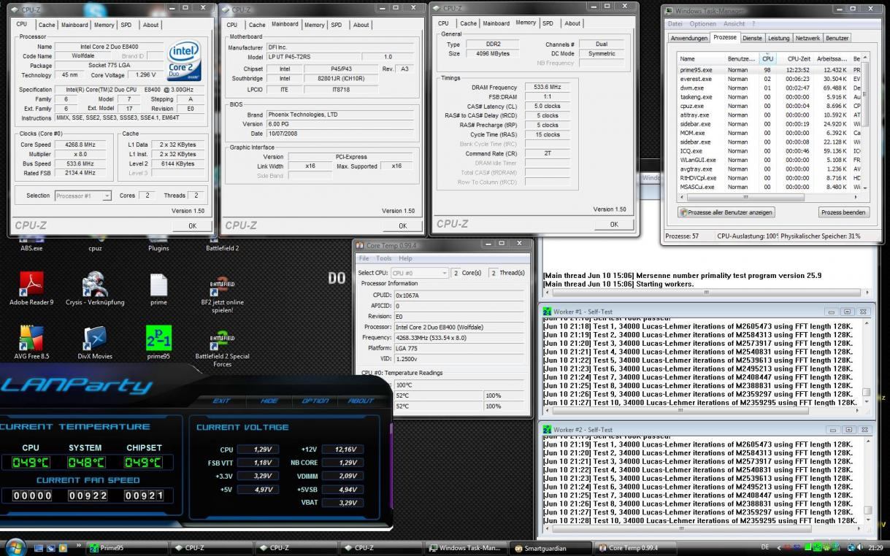Click Worker #1 - Self-Test window title icon
This screenshot has width=890, height=556.
[x=548, y=312]
